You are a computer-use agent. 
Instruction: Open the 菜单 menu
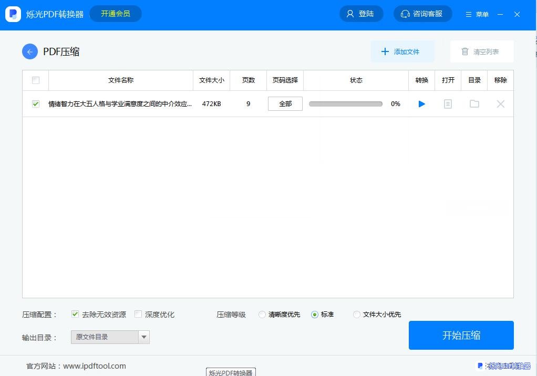(477, 14)
